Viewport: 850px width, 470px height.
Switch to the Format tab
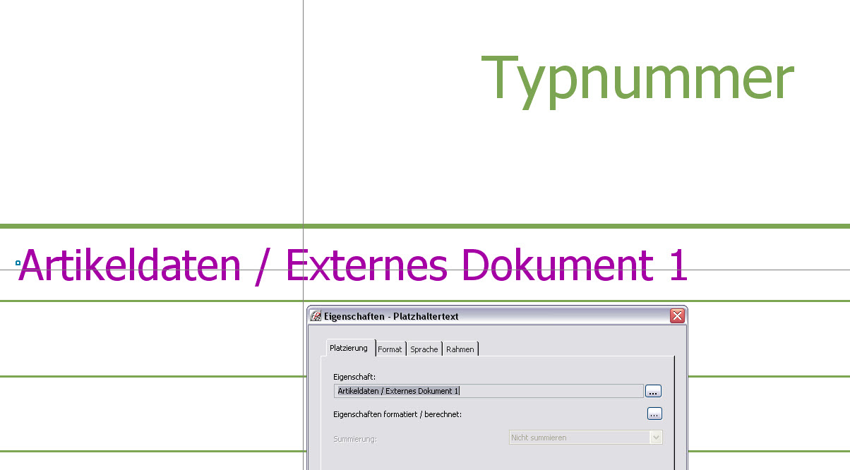[390, 349]
